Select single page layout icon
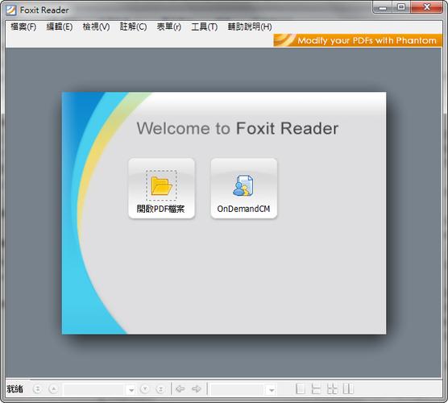 tap(300, 389)
